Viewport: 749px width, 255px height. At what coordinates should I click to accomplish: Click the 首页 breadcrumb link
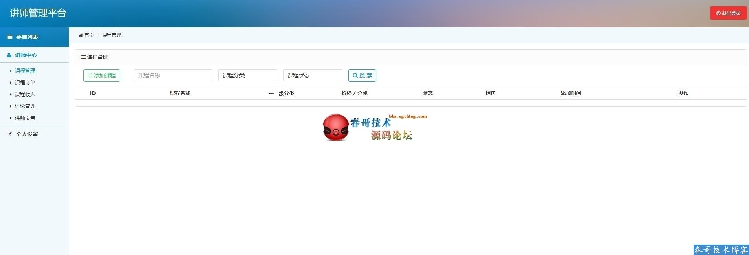(89, 35)
